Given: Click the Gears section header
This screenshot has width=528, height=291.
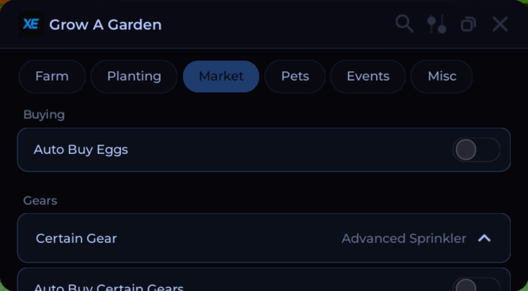Looking at the screenshot, I should point(40,201).
